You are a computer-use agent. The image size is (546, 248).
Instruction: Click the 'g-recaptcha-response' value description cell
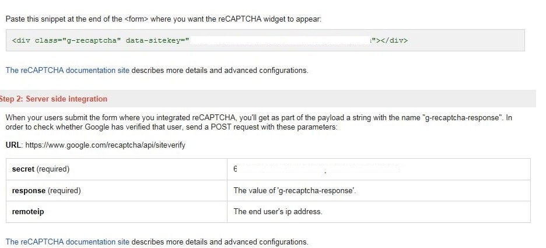point(379,191)
